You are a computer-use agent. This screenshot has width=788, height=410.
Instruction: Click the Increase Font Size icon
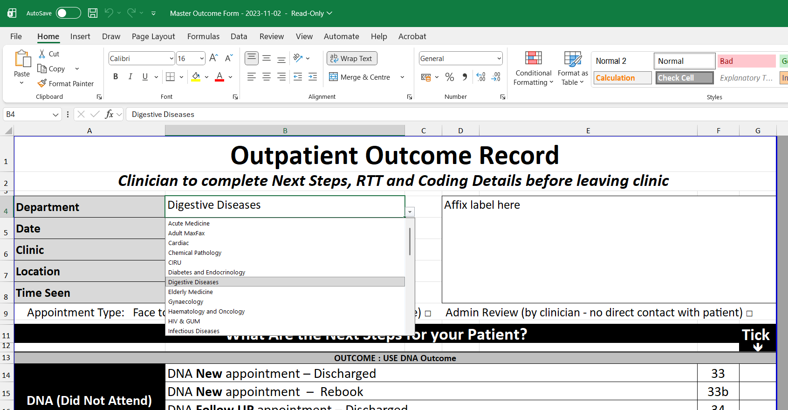pos(213,58)
